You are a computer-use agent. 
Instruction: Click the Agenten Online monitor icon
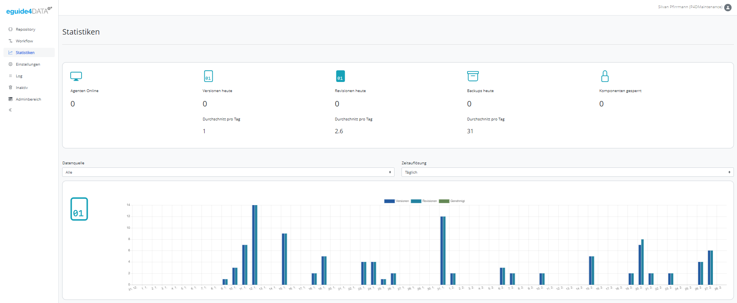76,76
